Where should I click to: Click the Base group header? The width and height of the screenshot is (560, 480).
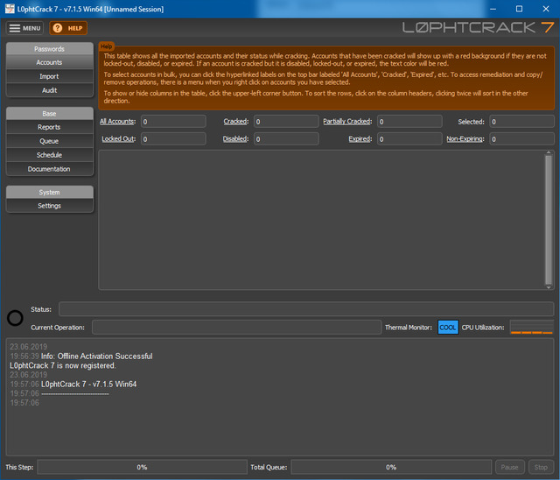[49, 114]
